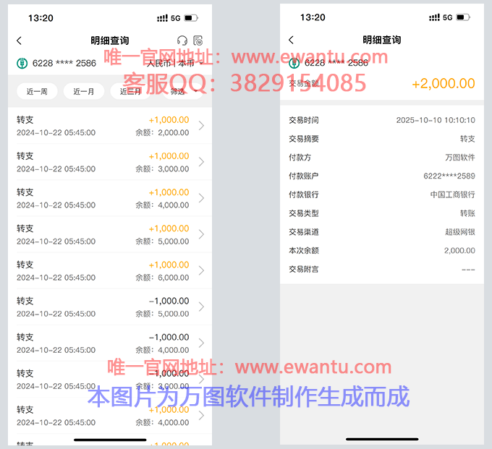Tap the 交易渠道 label
Viewport: 492px width, 449px height.
point(304,232)
